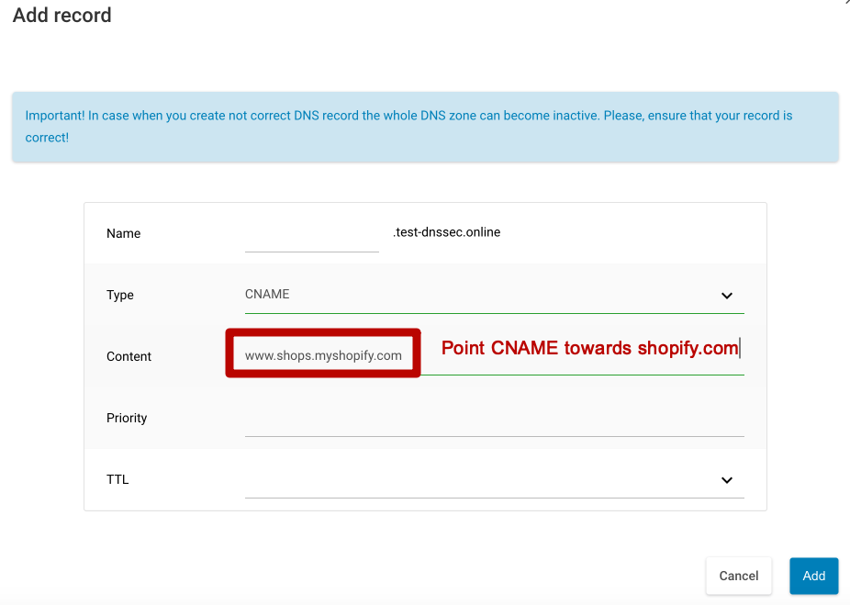The image size is (850, 605).
Task: Click the 'TTL' field label
Action: tap(117, 479)
